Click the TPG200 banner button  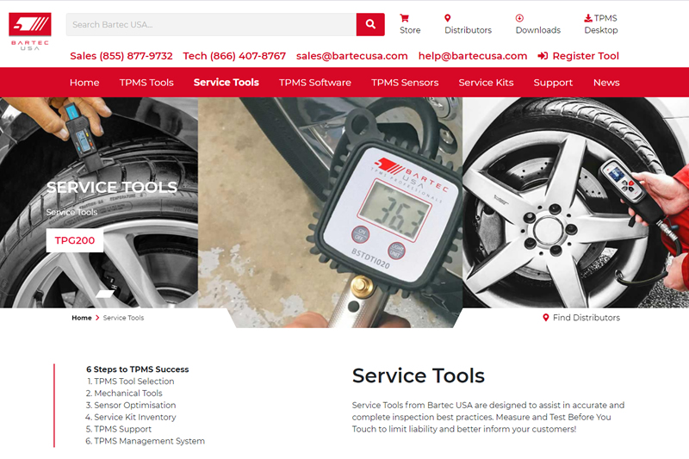point(75,240)
